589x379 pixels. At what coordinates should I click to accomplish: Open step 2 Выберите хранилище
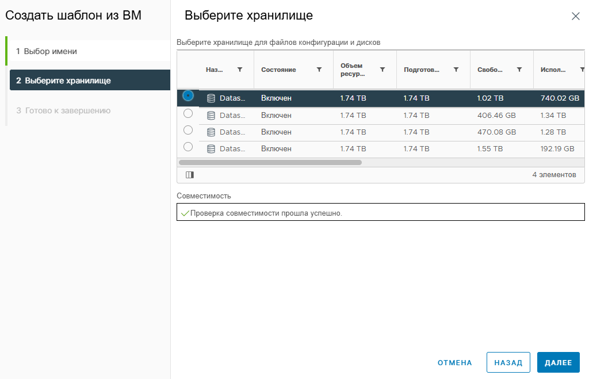click(90, 80)
